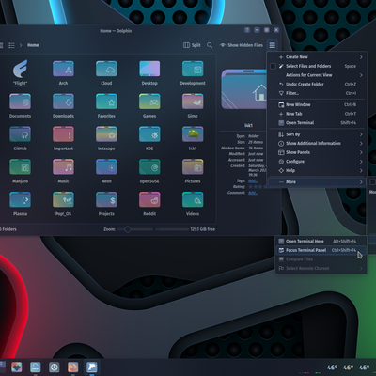This screenshot has height=376, width=376.
Task: Expand Actions for Current View submenu
Action: [x=317, y=75]
